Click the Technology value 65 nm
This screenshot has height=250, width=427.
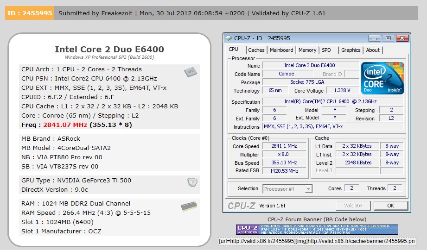click(x=275, y=90)
